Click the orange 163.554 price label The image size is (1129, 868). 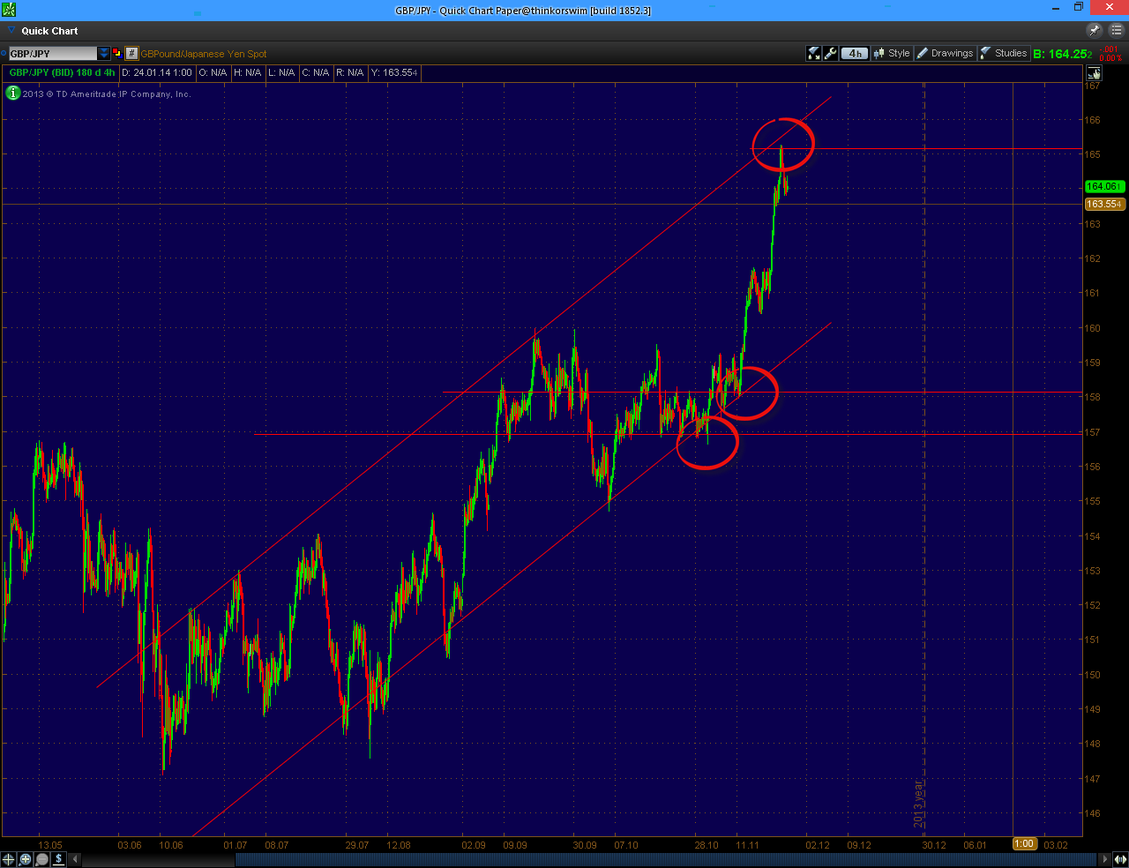click(1103, 205)
